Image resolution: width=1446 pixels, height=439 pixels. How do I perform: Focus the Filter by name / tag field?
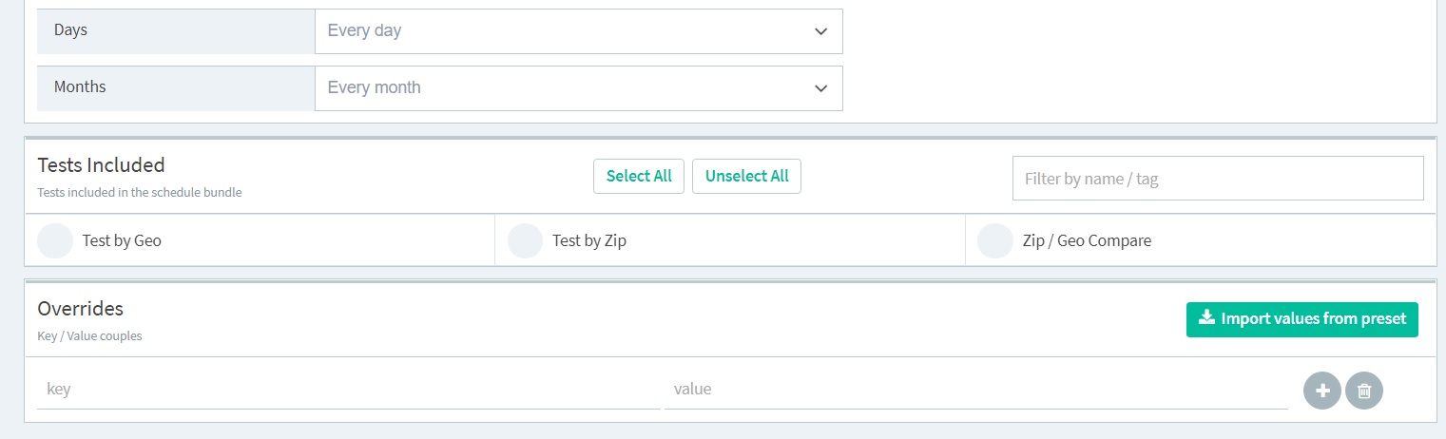(1217, 179)
